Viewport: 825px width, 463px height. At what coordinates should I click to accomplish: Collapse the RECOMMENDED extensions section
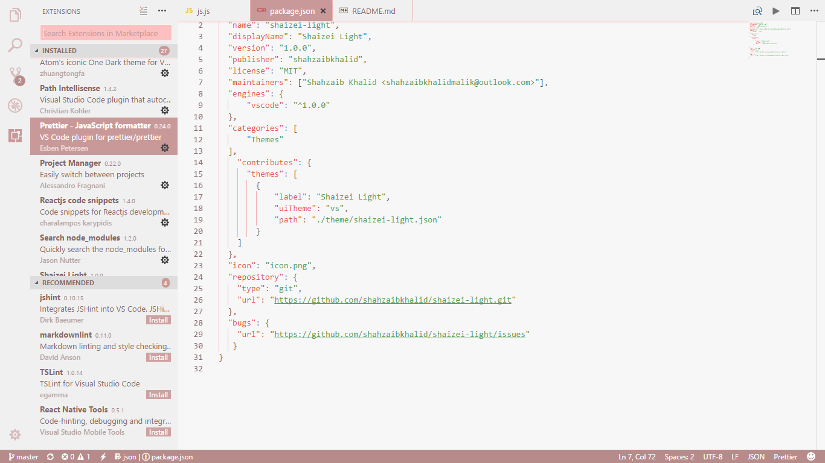coord(104,283)
